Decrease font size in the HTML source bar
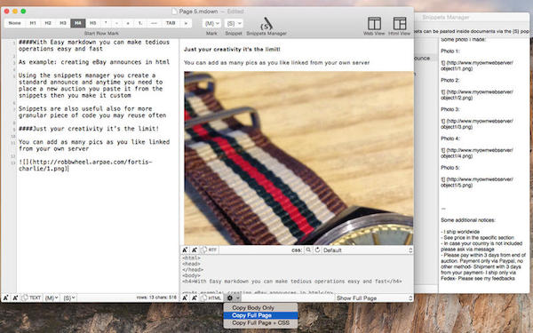 194,298
